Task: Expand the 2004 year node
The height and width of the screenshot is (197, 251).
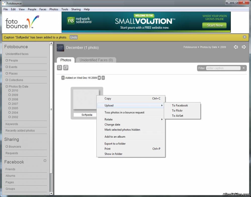Action: 10,112
